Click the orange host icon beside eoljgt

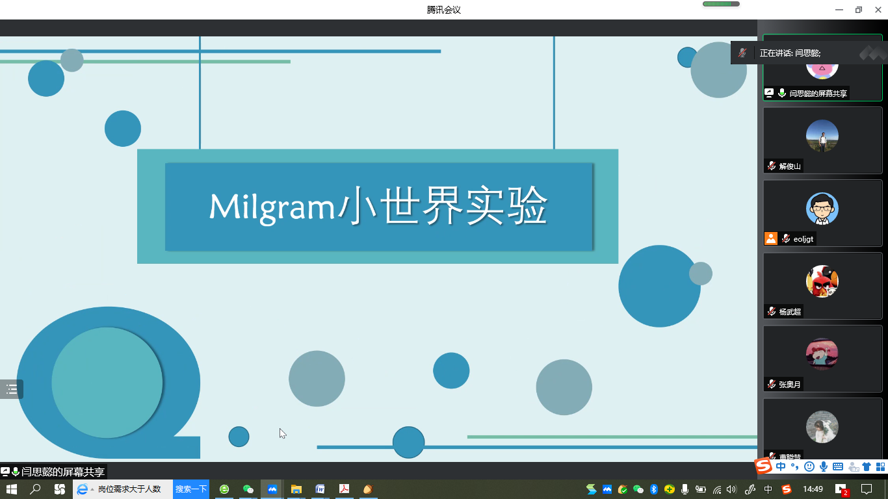771,238
